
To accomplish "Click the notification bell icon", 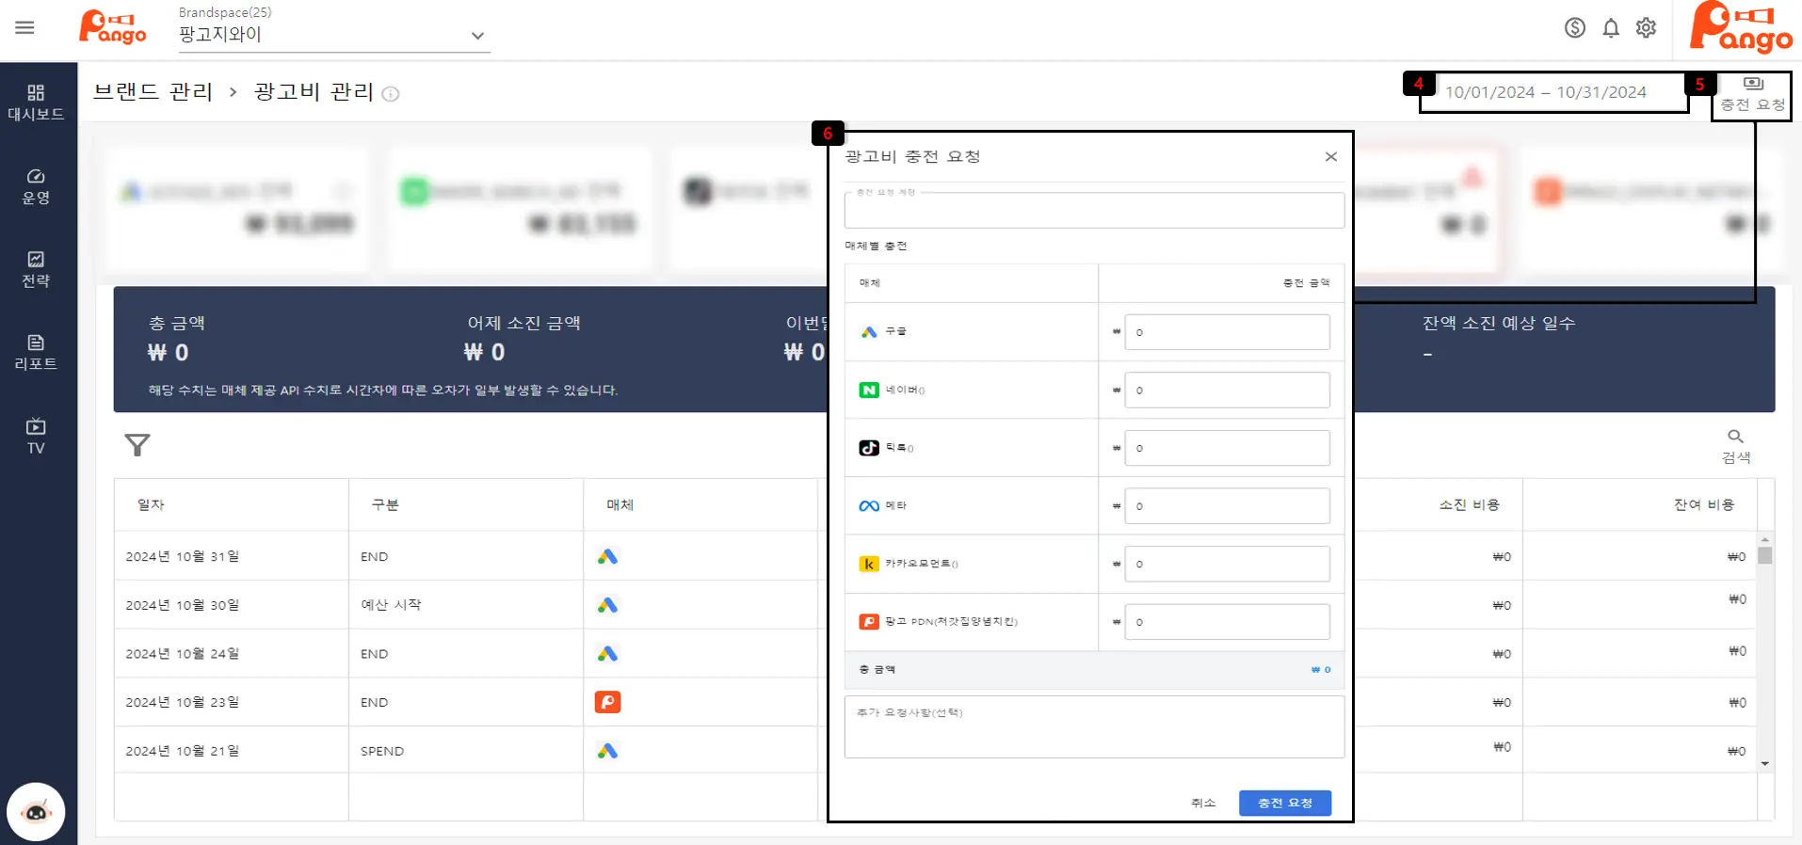I will (1611, 28).
